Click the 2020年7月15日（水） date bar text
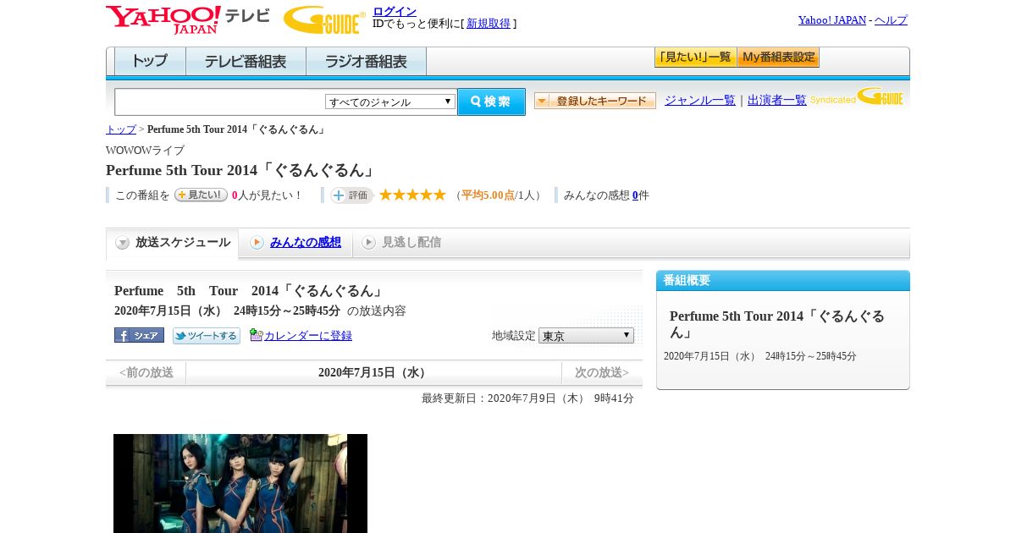The width and height of the screenshot is (1016, 533). point(373,373)
